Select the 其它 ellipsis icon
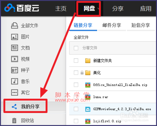The height and width of the screenshot is (126, 157). click(x=14, y=92)
